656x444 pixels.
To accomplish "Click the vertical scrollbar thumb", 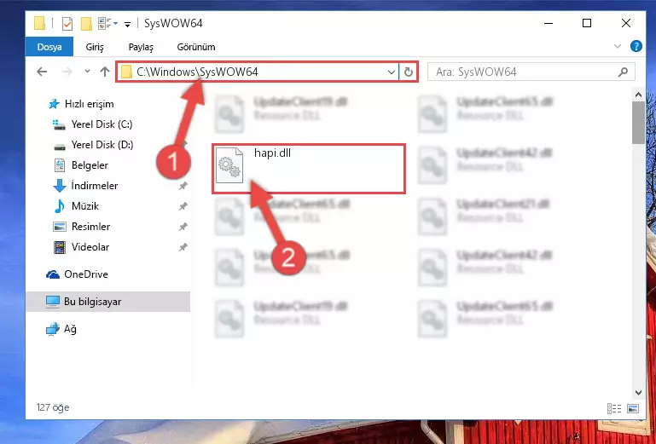I will [638, 122].
